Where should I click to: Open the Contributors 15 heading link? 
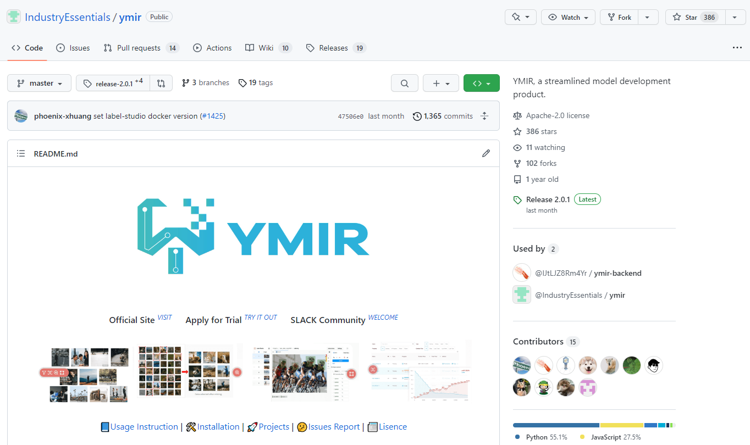[x=546, y=342]
